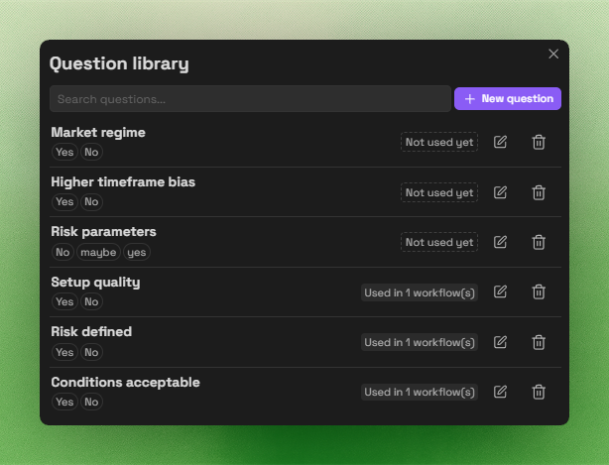Delete the Market regime question
Viewport: 609px width, 465px height.
tap(539, 142)
